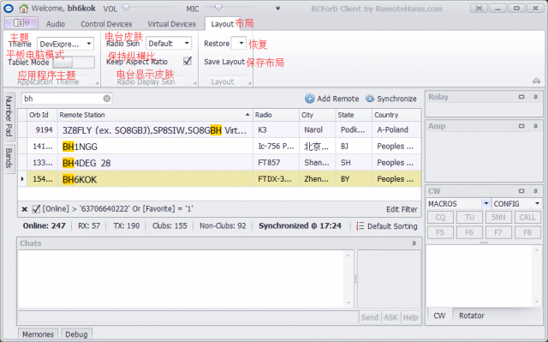Image resolution: width=548 pixels, height=342 pixels.
Task: Open Application Theme group dialog launcher
Action: (x=97, y=83)
